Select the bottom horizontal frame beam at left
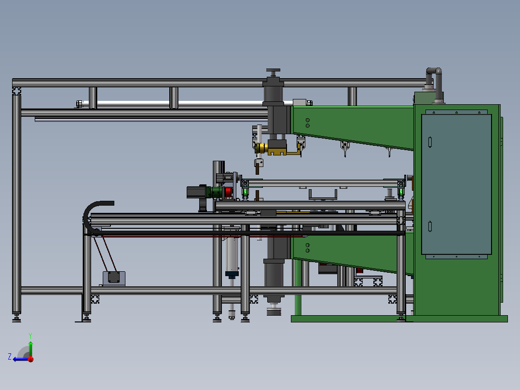 pyautogui.click(x=52, y=291)
